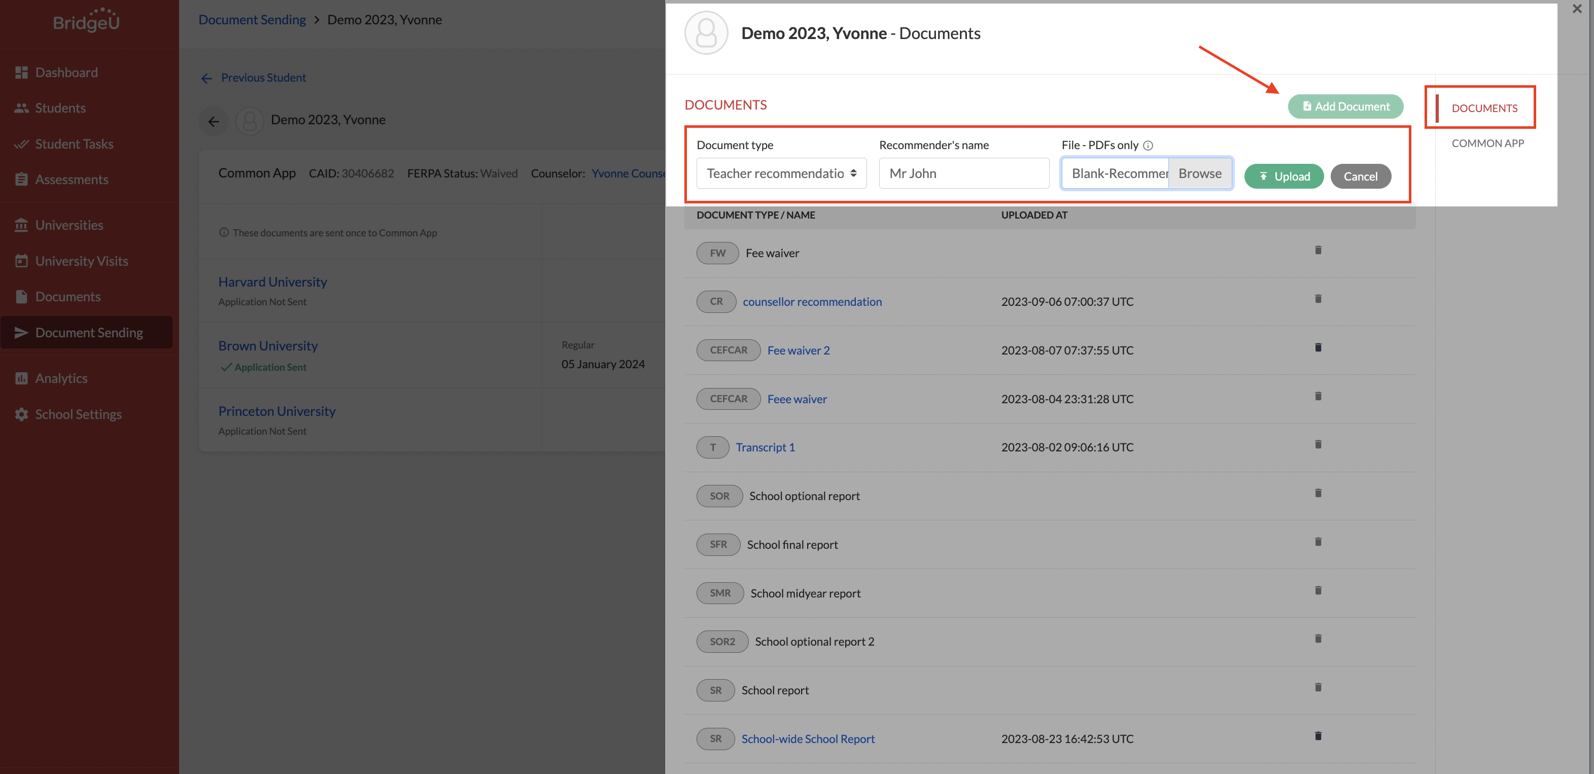
Task: Open the Transcript 1 document link
Action: pyautogui.click(x=765, y=447)
